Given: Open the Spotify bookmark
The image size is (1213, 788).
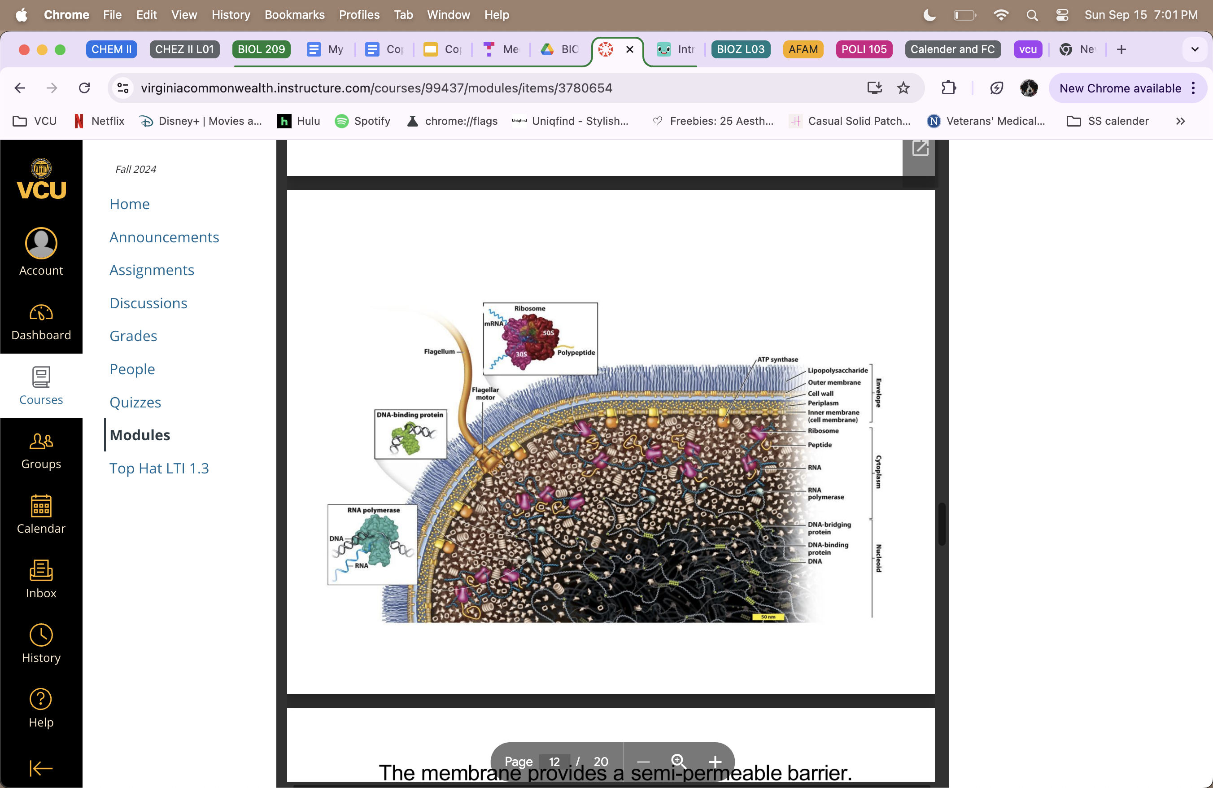Looking at the screenshot, I should 362,121.
